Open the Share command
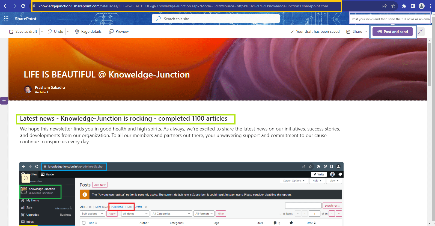 (354, 32)
